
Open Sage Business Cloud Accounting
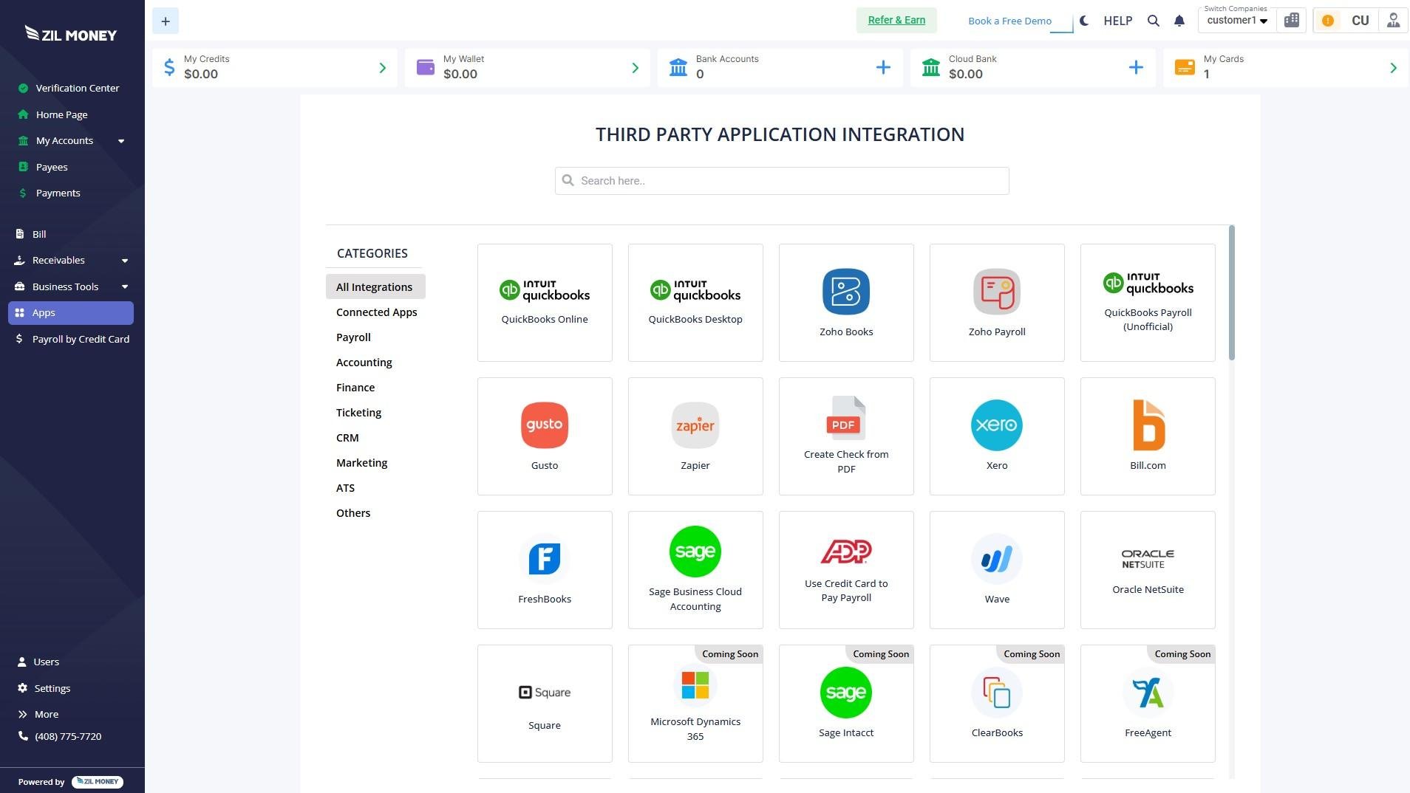[695, 570]
